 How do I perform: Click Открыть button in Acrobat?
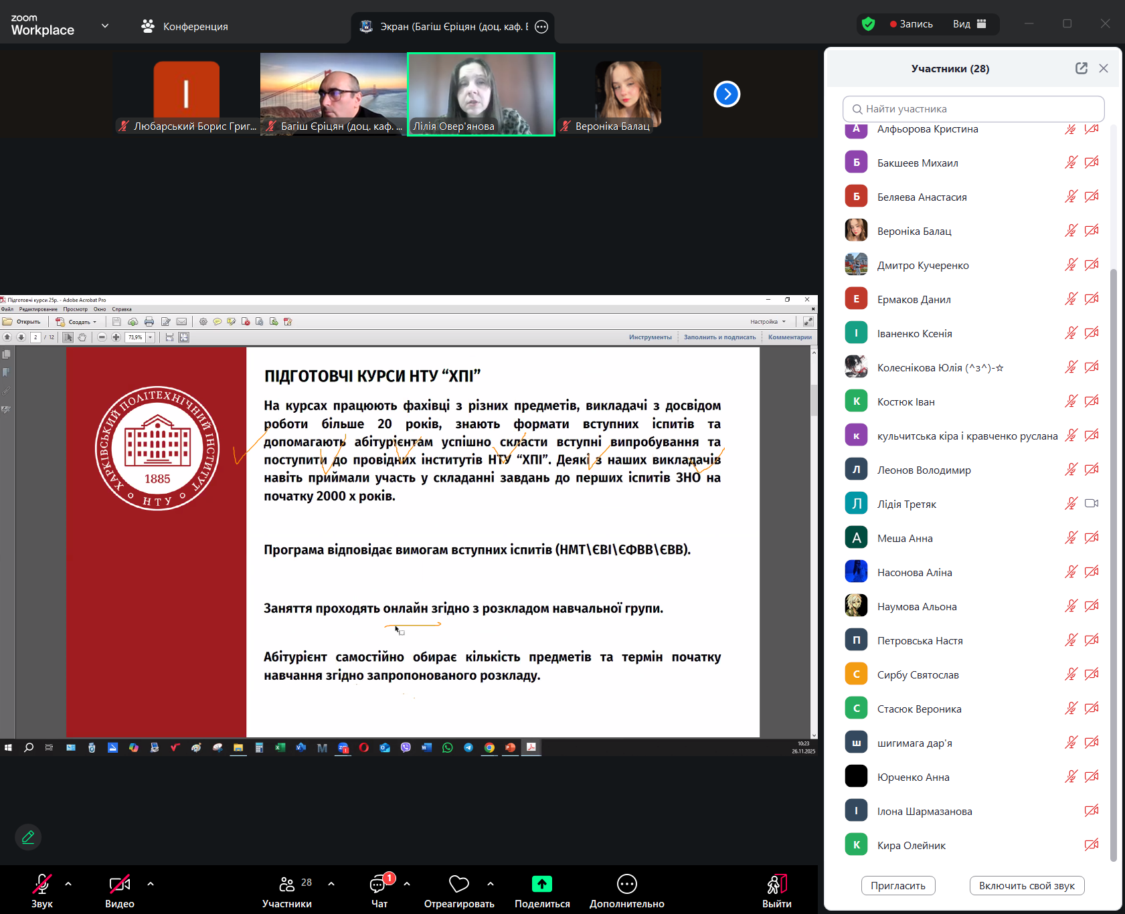pos(22,322)
